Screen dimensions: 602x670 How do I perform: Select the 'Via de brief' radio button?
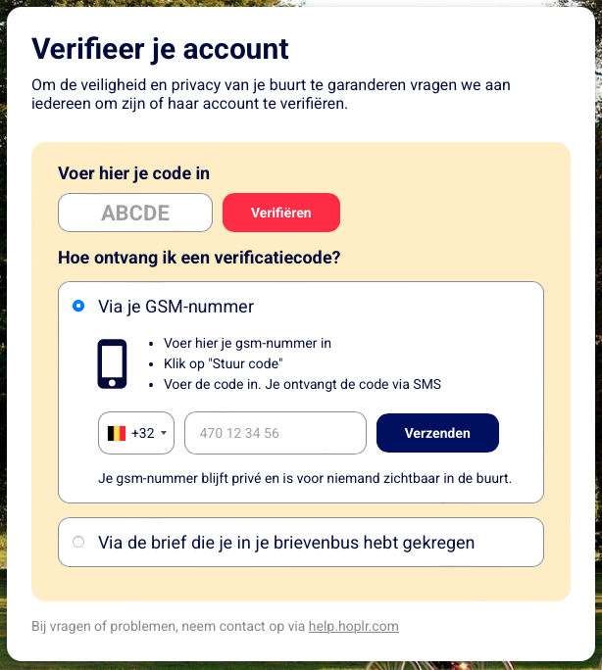(78, 542)
